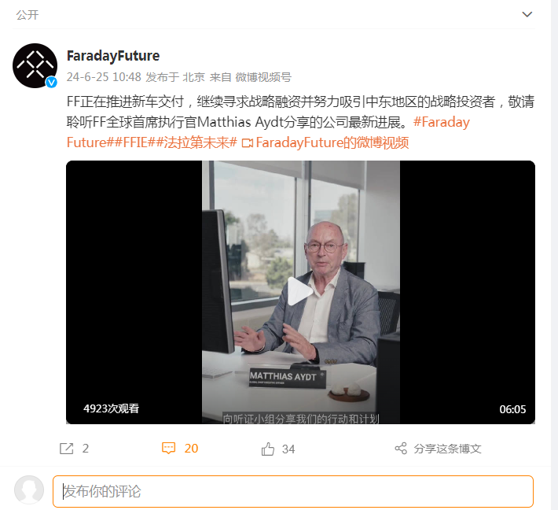558x510 pixels.
Task: Open the FaradayFuture username link
Action: (x=113, y=56)
